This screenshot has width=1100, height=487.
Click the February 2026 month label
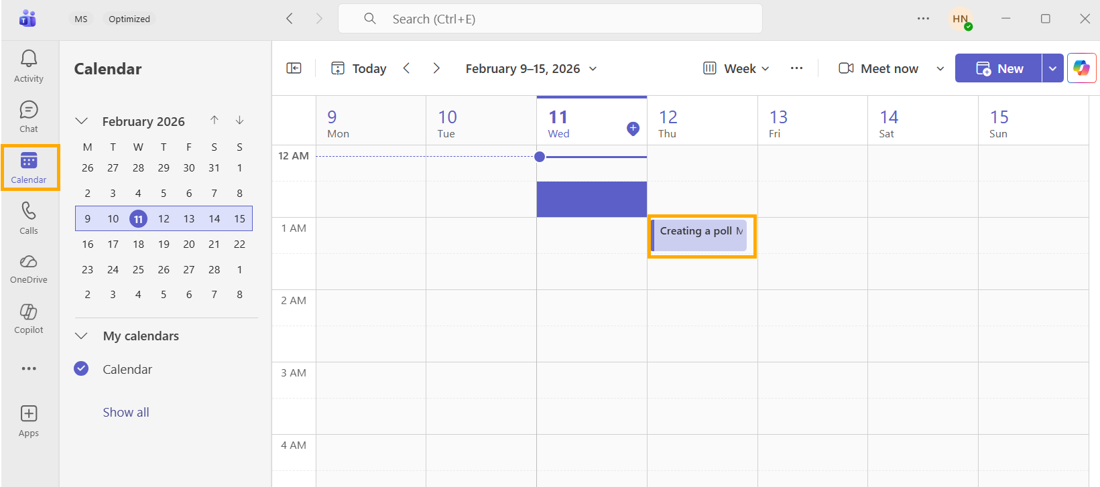[x=143, y=121]
